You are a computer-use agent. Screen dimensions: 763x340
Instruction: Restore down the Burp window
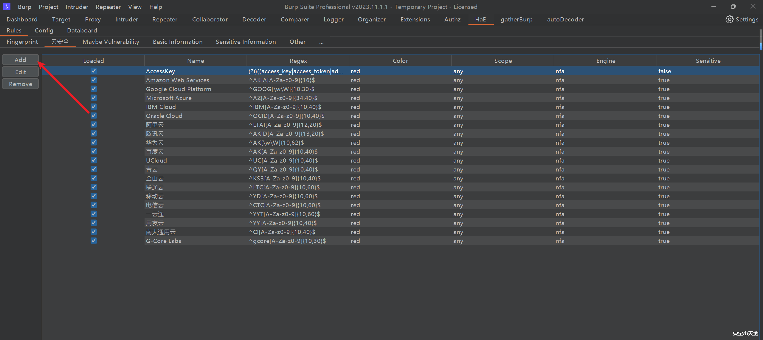[x=733, y=7]
